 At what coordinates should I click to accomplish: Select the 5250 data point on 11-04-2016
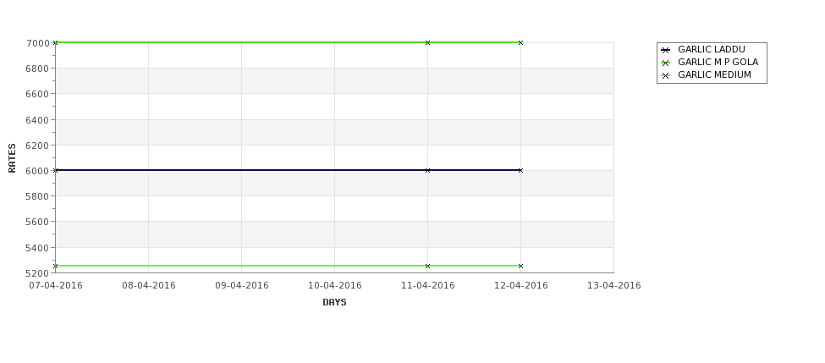[x=427, y=267]
